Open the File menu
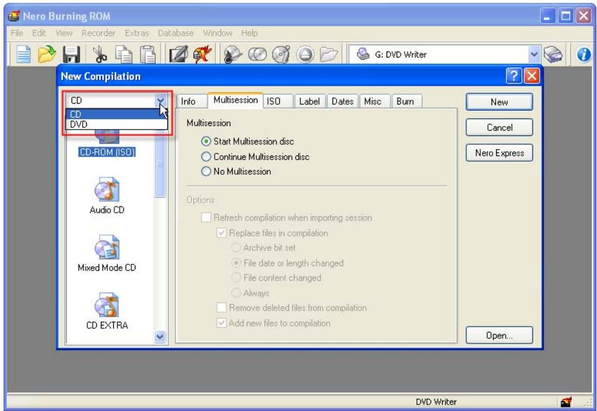Image resolution: width=597 pixels, height=411 pixels. pyautogui.click(x=17, y=33)
